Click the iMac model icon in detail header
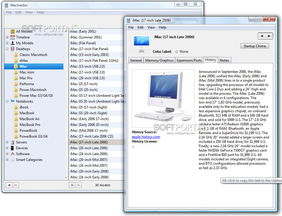The width and height of the screenshot is (282, 216). [x=141, y=44]
